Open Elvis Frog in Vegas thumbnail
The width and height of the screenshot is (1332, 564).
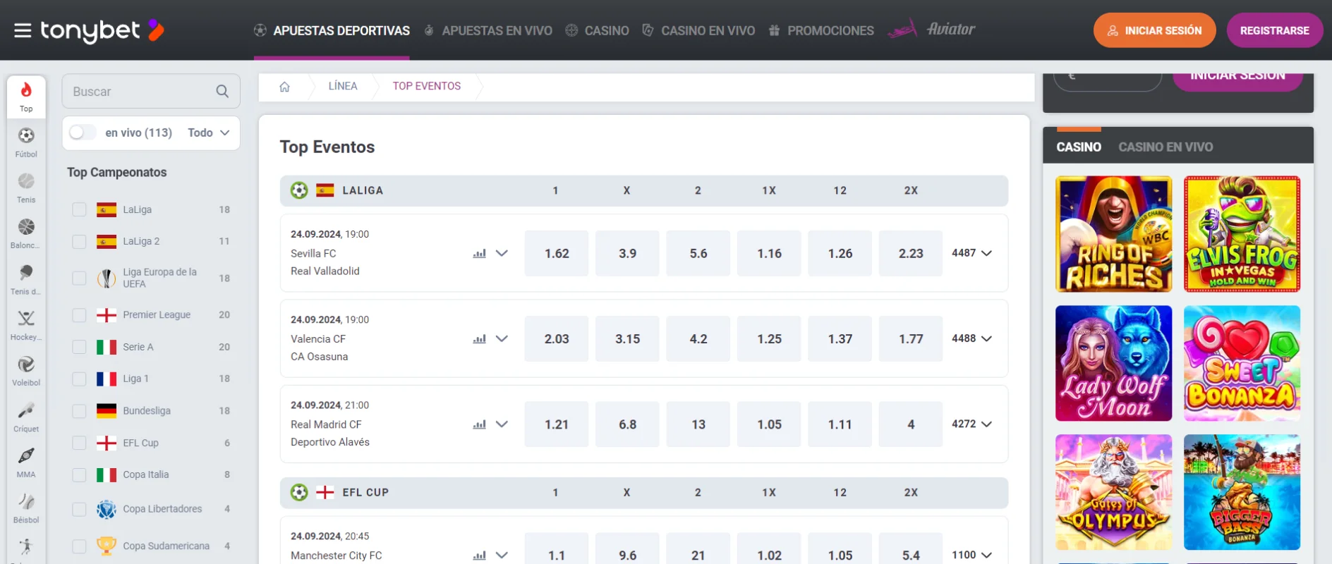(x=1242, y=234)
